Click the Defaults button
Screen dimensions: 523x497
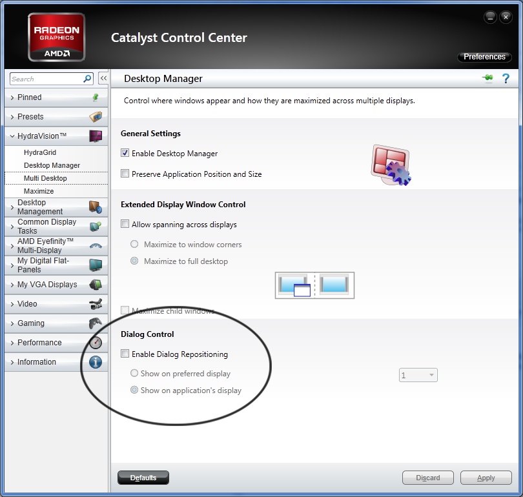pyautogui.click(x=143, y=478)
